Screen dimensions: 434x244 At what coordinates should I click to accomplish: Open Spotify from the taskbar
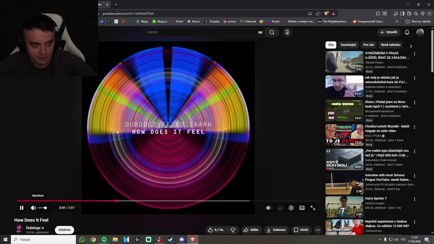pos(104,240)
